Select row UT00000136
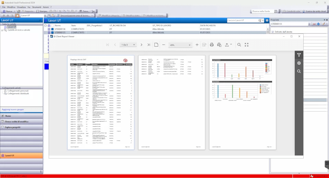Screen dimensions: 329x178 [x=155, y=29]
